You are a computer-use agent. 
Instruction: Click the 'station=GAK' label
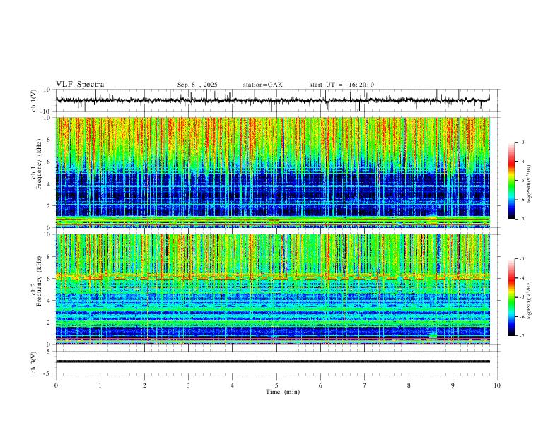[x=262, y=85]
